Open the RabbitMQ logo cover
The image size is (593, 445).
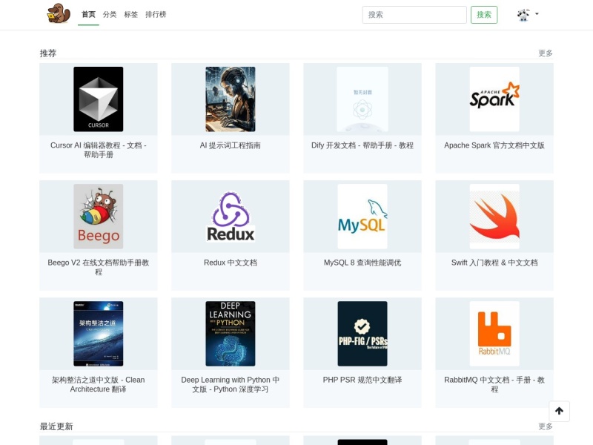494,334
